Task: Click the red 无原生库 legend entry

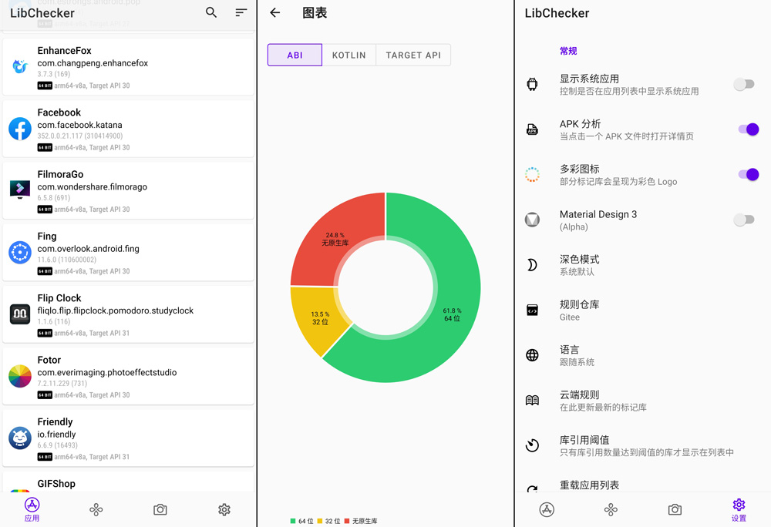Action: 361,521
